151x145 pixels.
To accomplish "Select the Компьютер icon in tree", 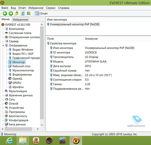I will pyautogui.click(x=6, y=29).
